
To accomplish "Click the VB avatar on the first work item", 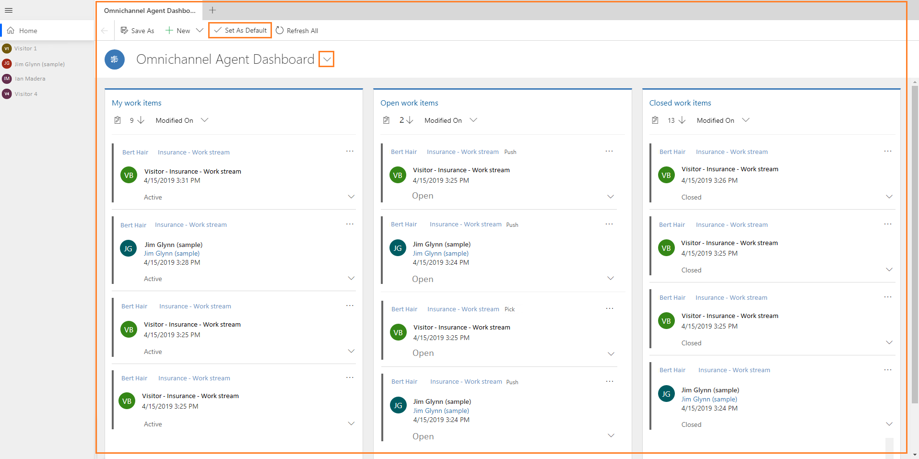I will pyautogui.click(x=128, y=175).
